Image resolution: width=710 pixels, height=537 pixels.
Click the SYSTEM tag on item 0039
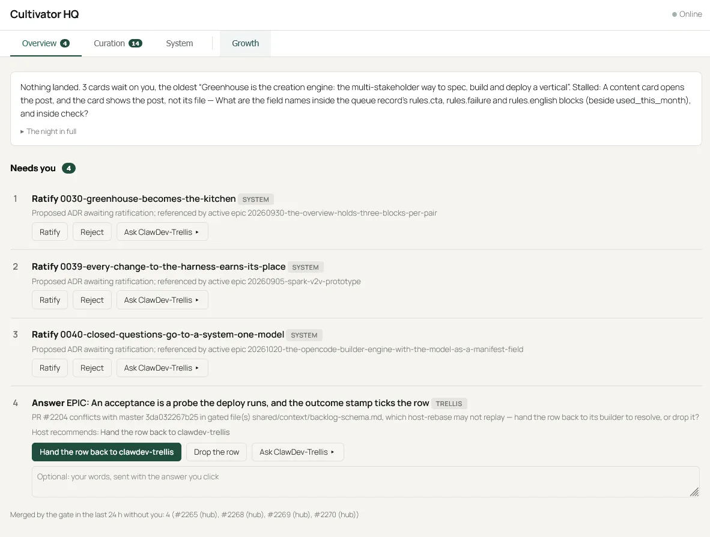click(305, 267)
